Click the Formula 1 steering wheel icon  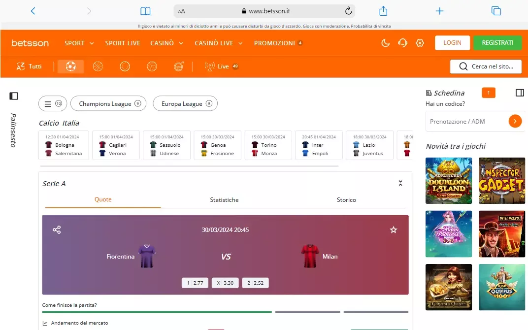pos(178,66)
